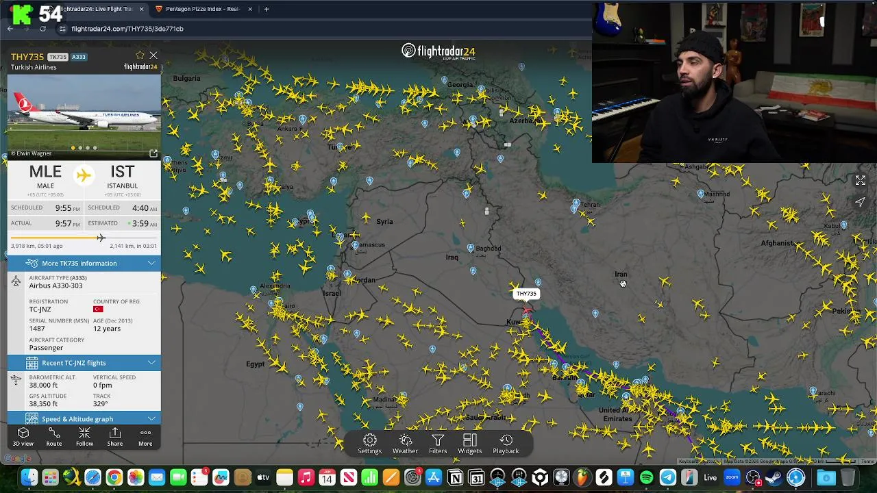877x493 pixels.
Task: Toggle Follow for the selected aircraft
Action: [84, 437]
